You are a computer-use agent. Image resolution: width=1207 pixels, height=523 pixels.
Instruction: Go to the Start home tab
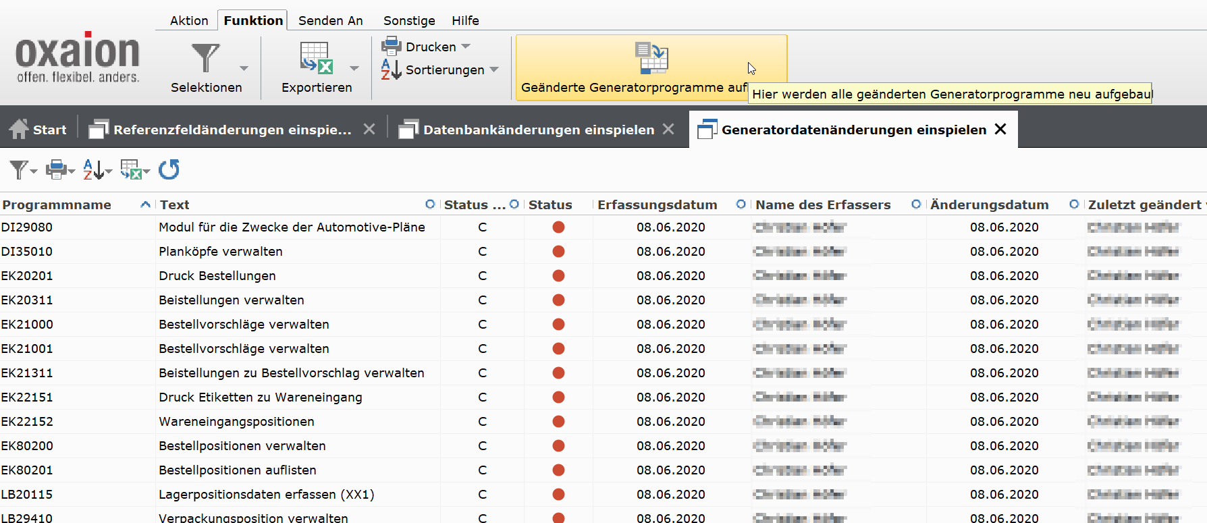(38, 130)
